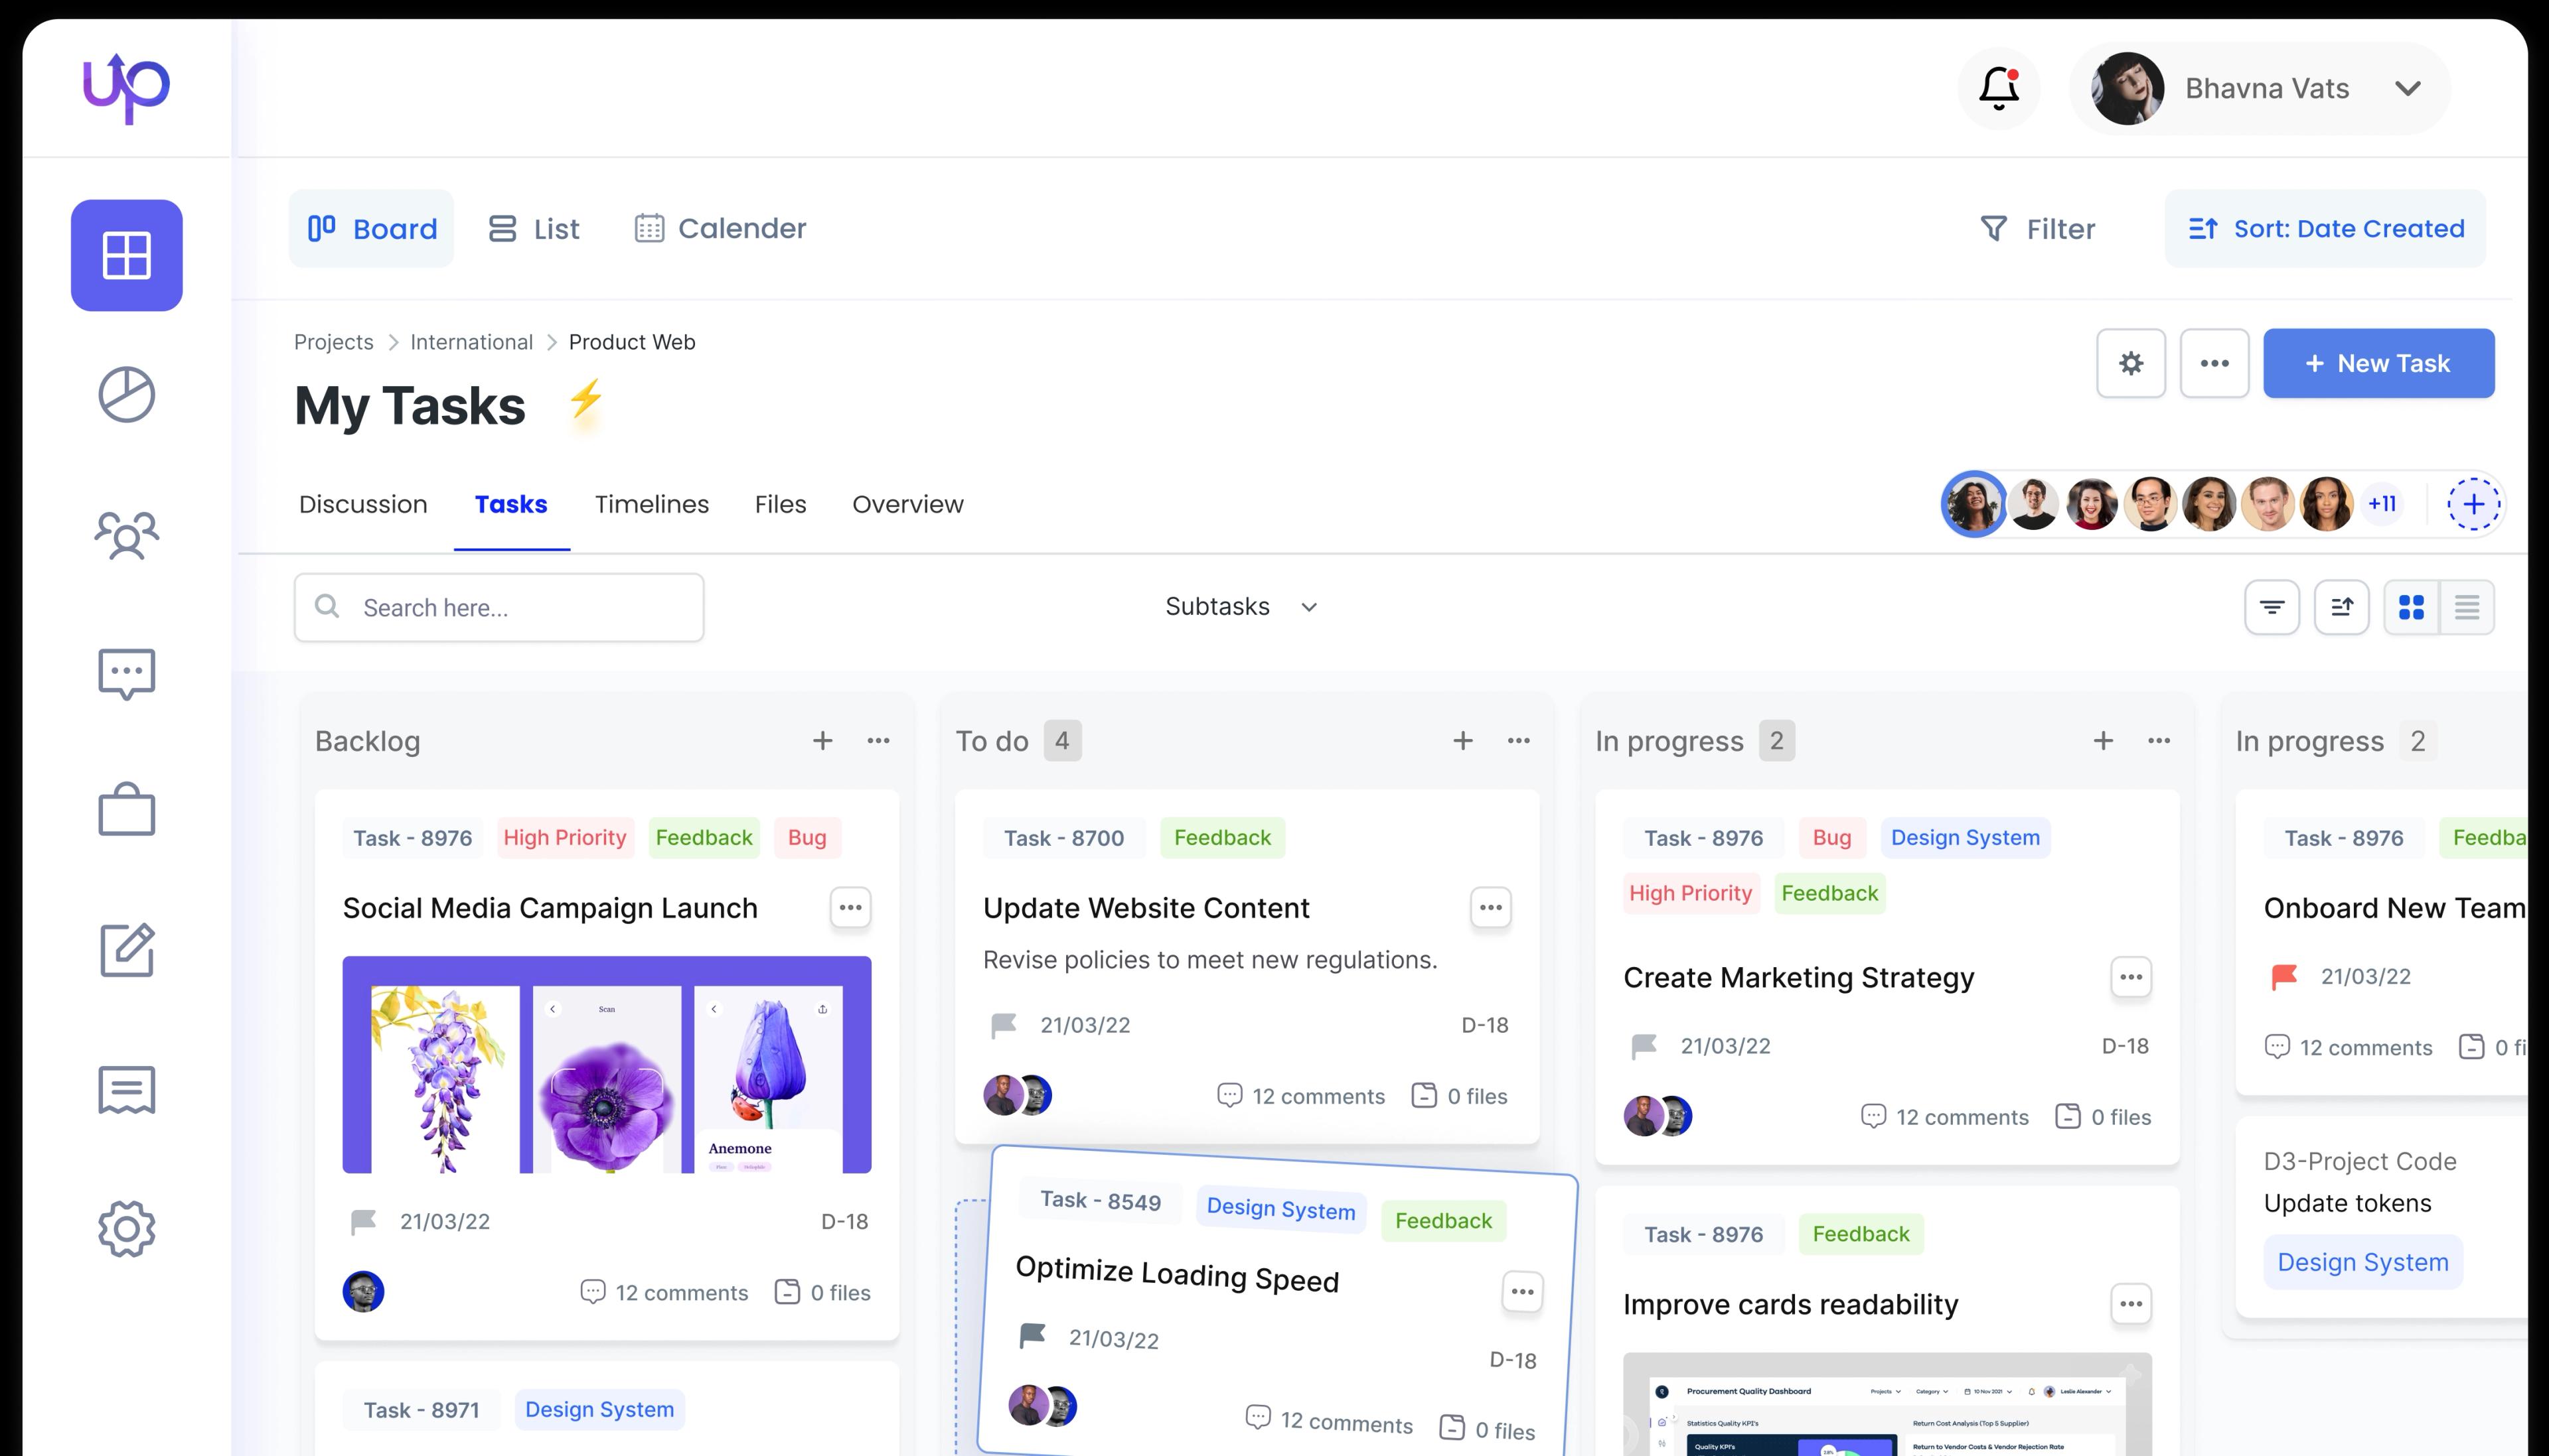Switch to list rows view toggle
The height and width of the screenshot is (1456, 2549).
(2467, 607)
